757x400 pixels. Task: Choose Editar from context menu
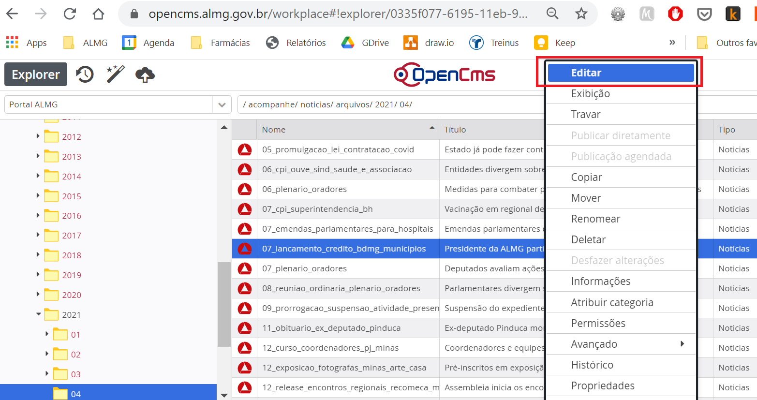(x=621, y=73)
